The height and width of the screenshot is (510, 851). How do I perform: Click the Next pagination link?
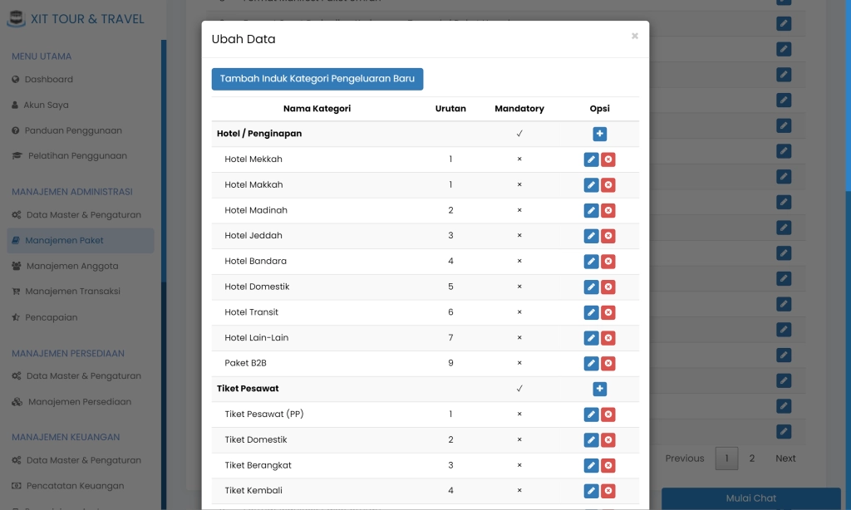[x=785, y=459]
